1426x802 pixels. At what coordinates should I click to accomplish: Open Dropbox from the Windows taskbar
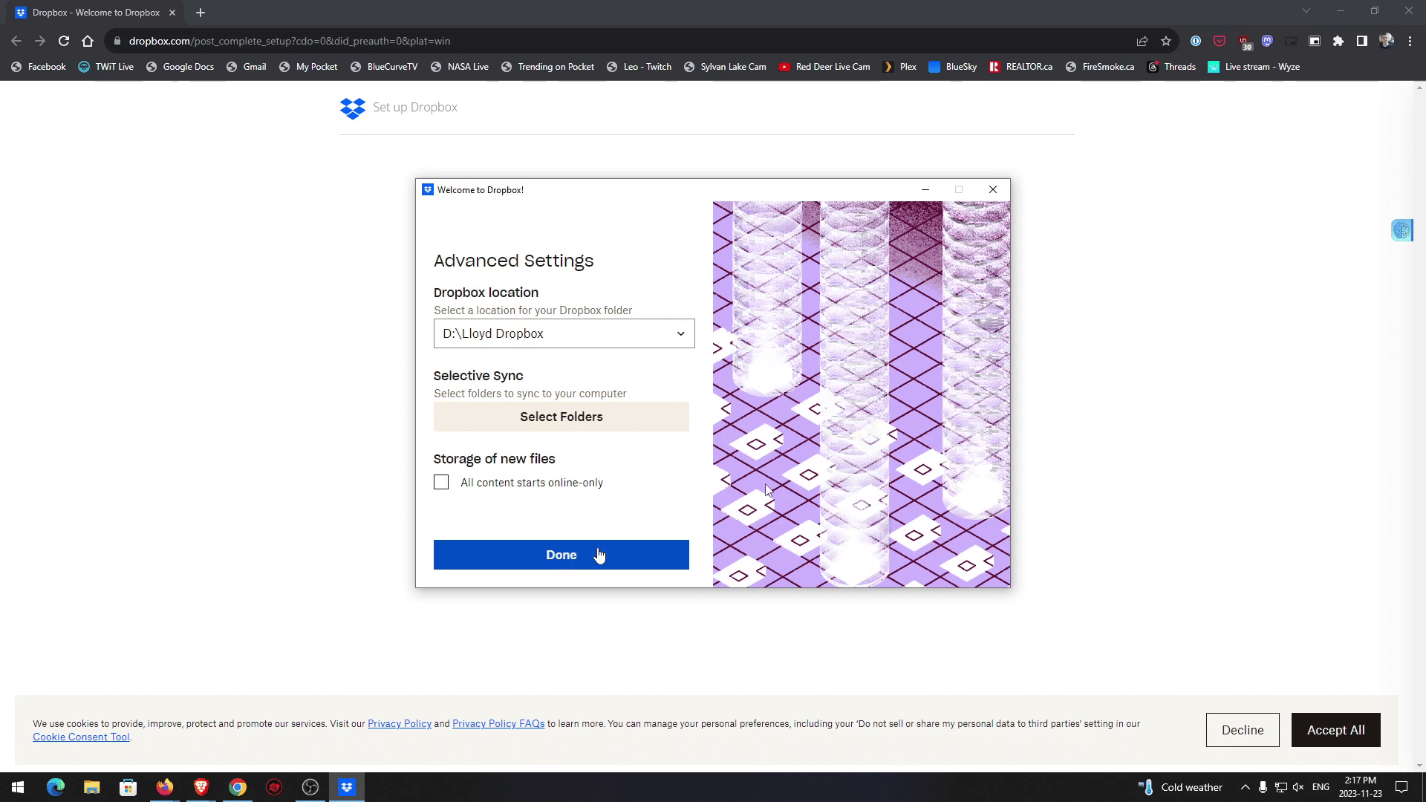[347, 787]
